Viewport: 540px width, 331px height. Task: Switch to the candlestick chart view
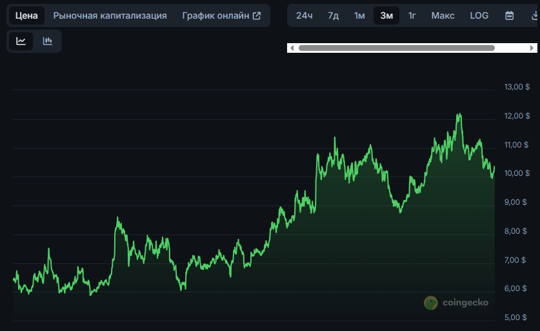pos(47,41)
